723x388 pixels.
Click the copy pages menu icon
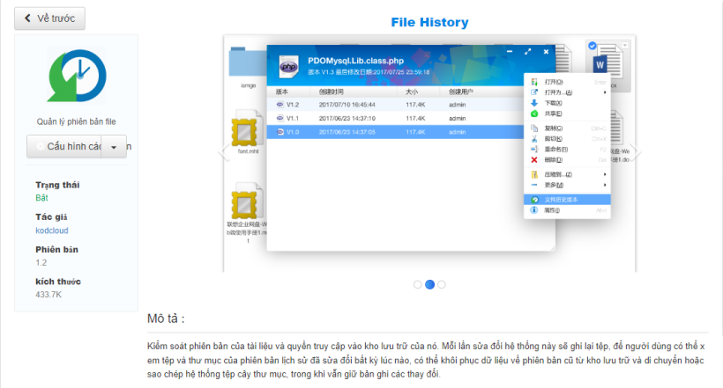click(534, 128)
